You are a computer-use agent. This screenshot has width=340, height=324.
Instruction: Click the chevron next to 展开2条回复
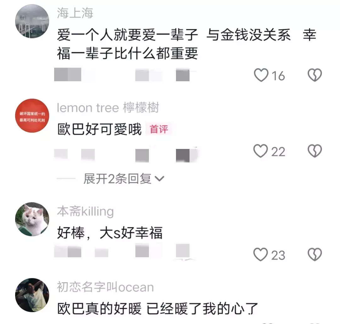160,179
